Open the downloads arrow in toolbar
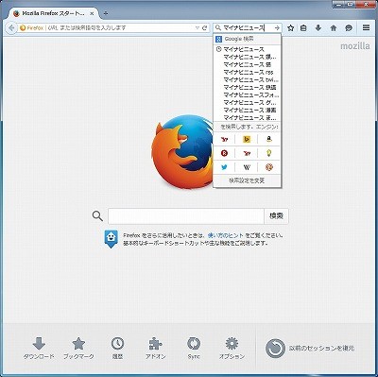 point(318,28)
